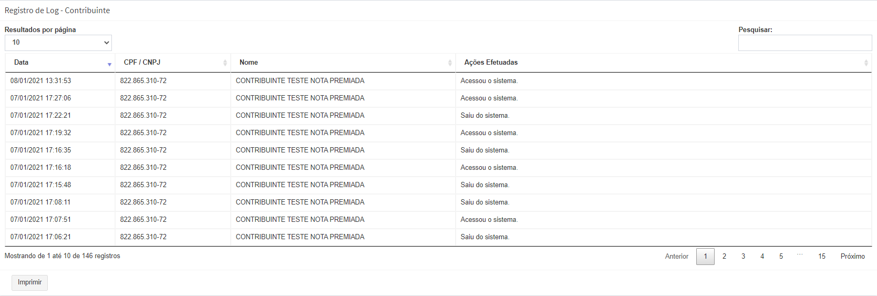
Task: Navigate to page 5
Action: point(781,257)
